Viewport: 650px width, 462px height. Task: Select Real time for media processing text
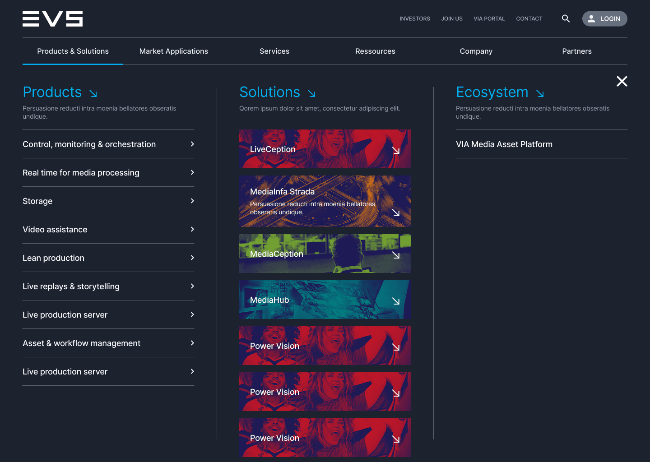click(81, 172)
